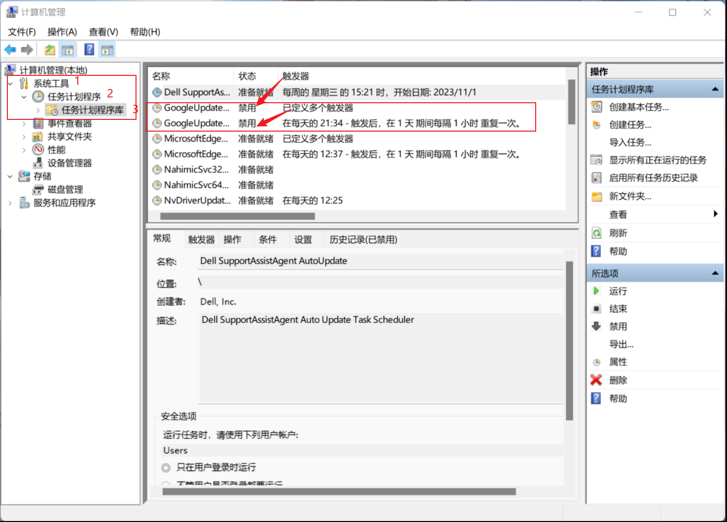Select GoogleUpdate task triggered daily at 21:34
The image size is (727, 522).
pyautogui.click(x=357, y=123)
